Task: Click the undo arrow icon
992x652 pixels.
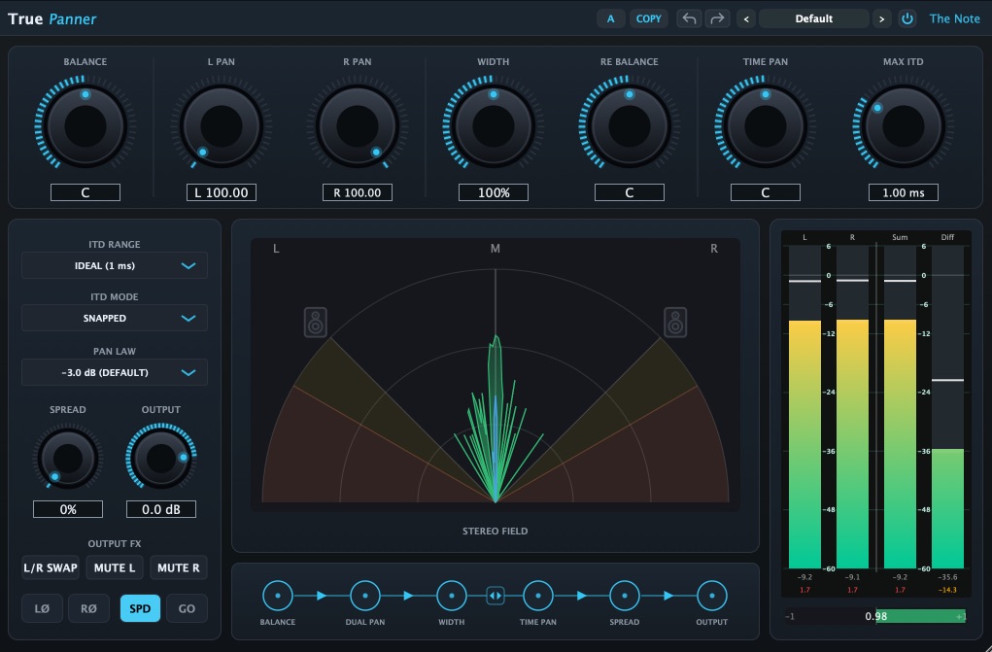Action: (x=689, y=18)
